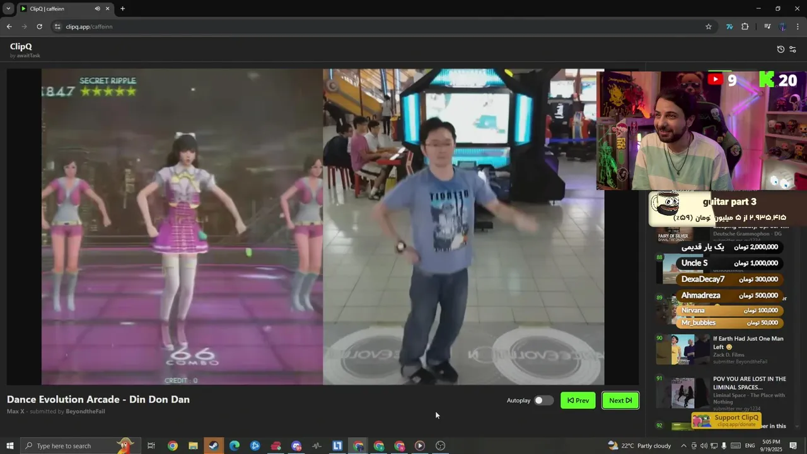This screenshot has height=454, width=807.
Task: Select the ClipQ | caffeinn tab
Action: [65, 9]
